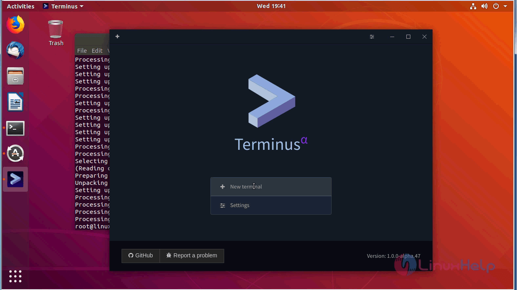This screenshot has height=290, width=517.
Task: Click 'Selecting' line in background terminal
Action: pyautogui.click(x=92, y=161)
